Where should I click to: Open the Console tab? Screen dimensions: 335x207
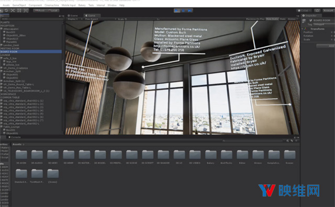point(15,137)
